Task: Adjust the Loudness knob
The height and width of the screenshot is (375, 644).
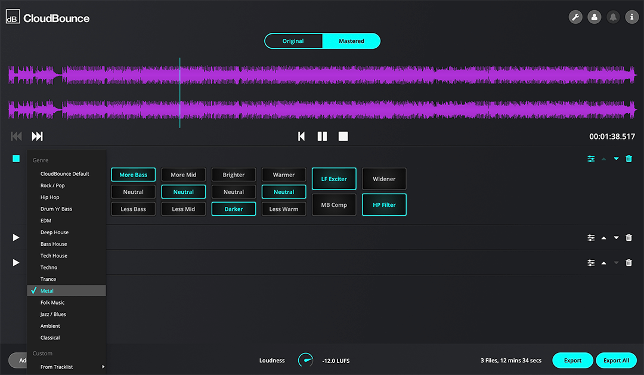Action: [x=305, y=360]
